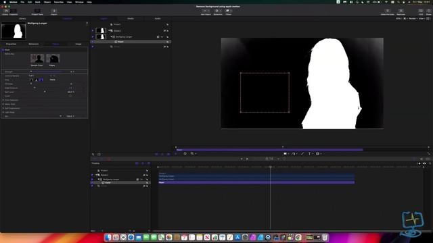
Task: Click the Play button in transport controls
Action: pyautogui.click(x=247, y=159)
